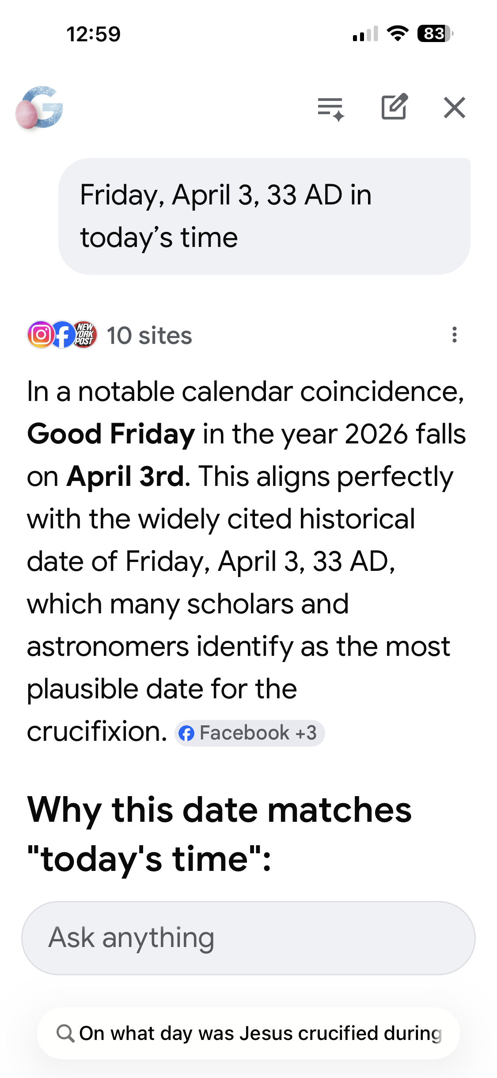This screenshot has width=497, height=1078.
Task: Start a new chat with compose icon
Action: point(394,107)
